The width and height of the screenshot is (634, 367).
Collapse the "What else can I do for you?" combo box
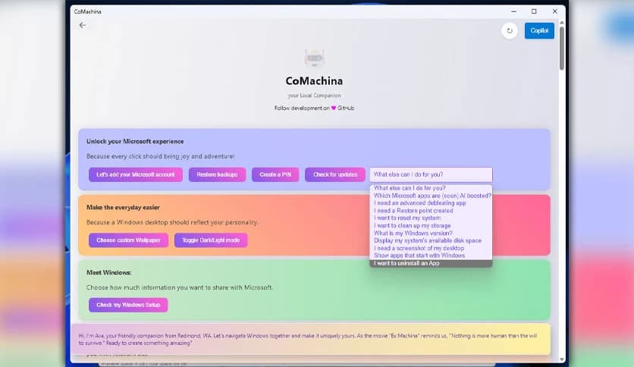click(430, 174)
